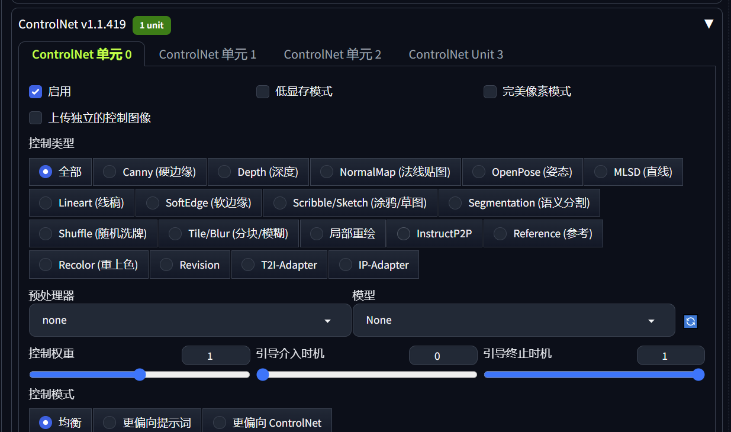Refresh the ControlNet model list
Screen dimensions: 731x432
pos(690,321)
